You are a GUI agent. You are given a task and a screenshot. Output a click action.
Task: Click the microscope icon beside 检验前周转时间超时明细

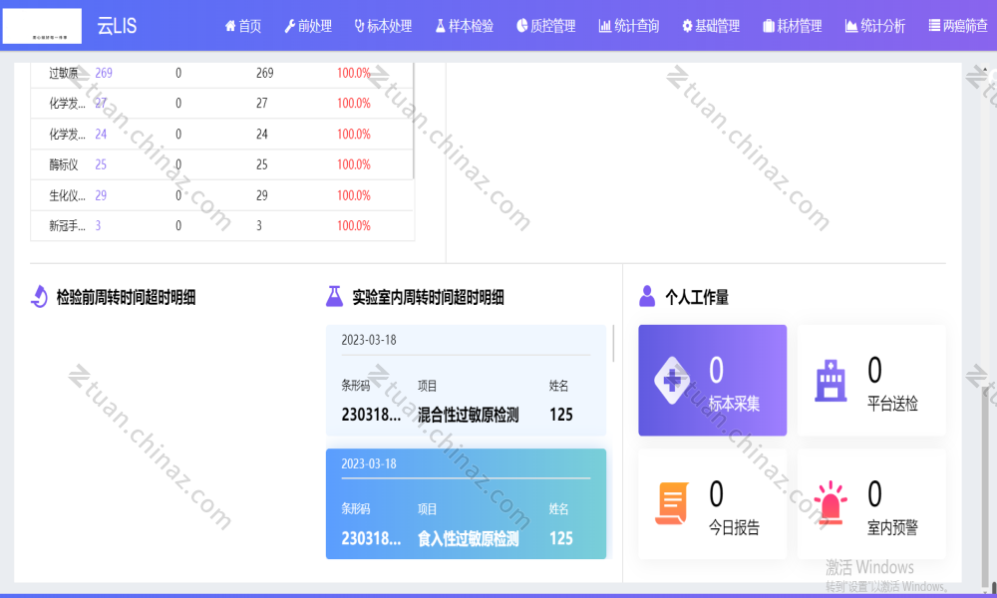coord(40,296)
